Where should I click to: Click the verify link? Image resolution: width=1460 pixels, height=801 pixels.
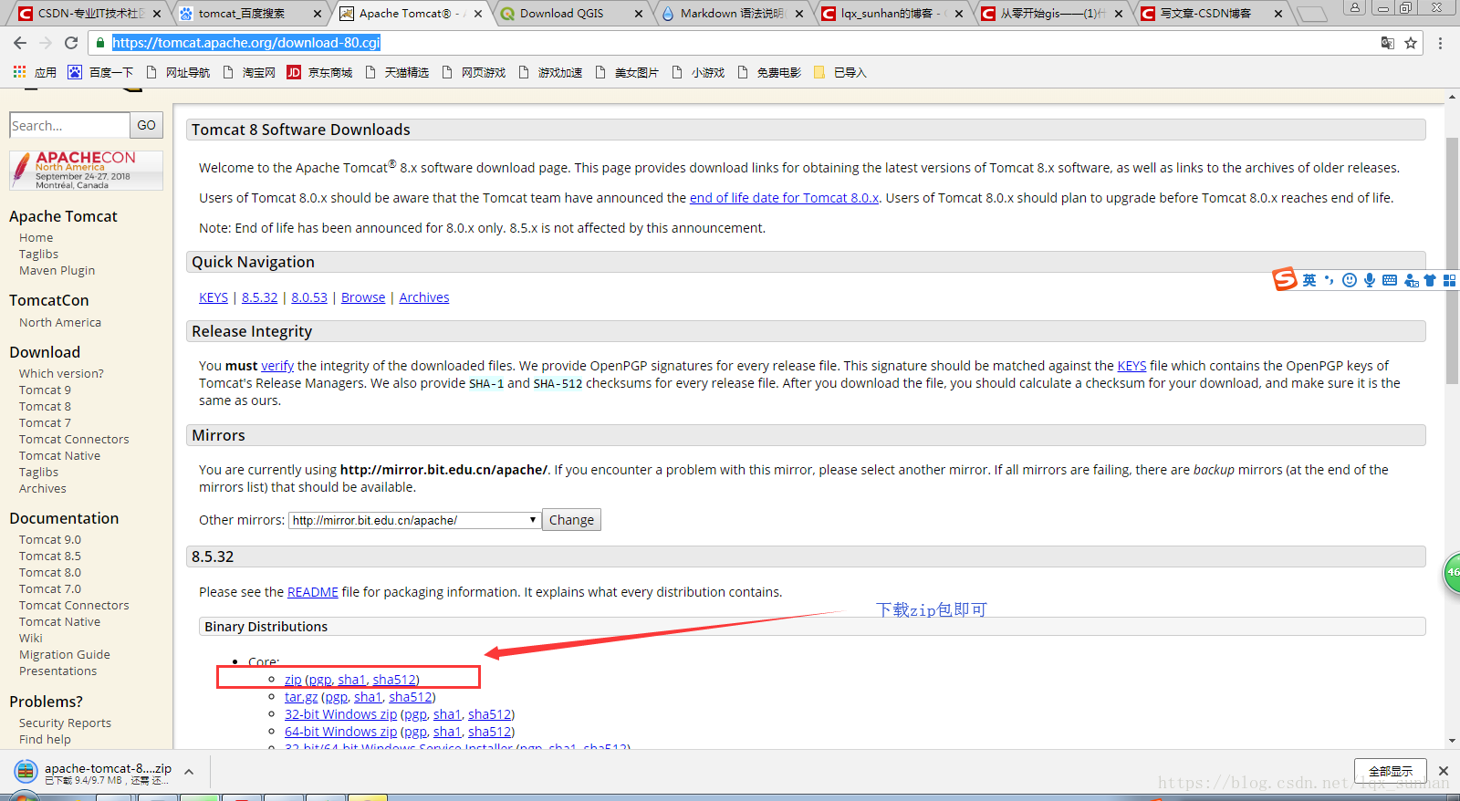tap(277, 366)
